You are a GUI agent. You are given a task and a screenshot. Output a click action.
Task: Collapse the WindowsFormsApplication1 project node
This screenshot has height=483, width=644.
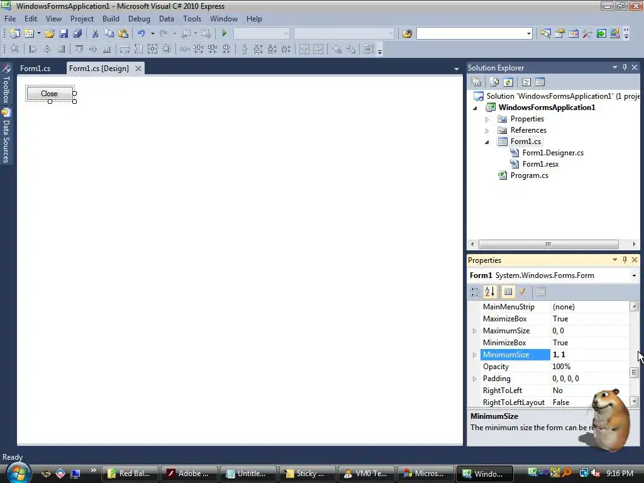coord(475,108)
